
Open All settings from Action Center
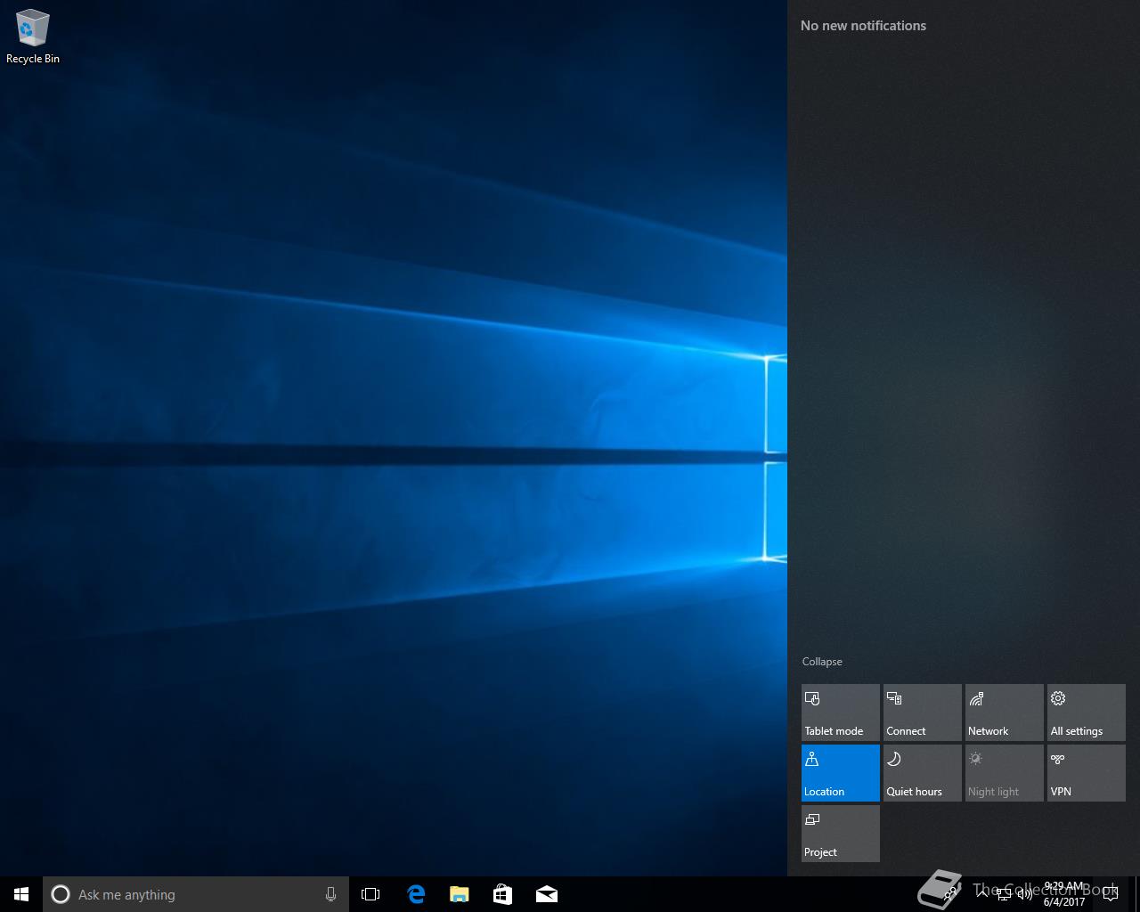tap(1086, 712)
